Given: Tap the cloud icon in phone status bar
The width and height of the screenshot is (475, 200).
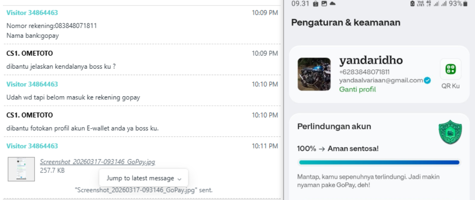Looking at the screenshot, I should pos(332,3).
